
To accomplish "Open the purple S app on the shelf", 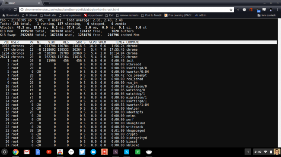I will point(115,152).
